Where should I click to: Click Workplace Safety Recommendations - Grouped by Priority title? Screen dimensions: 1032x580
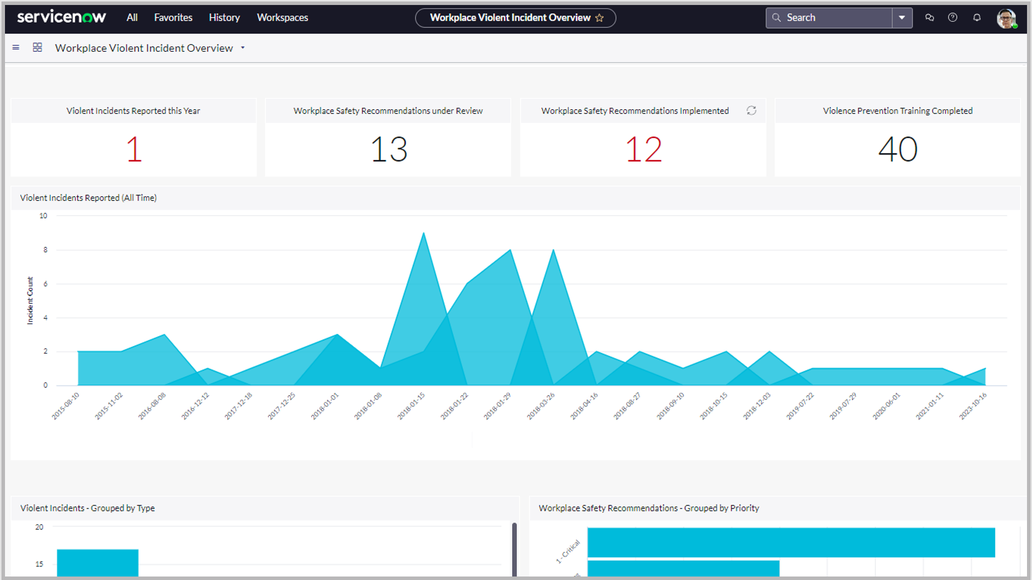point(649,508)
